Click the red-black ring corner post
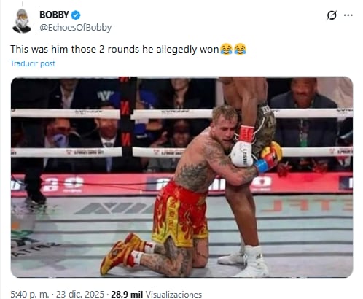 (x=125, y=116)
